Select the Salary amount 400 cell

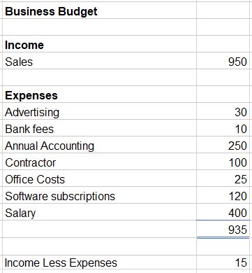coord(223,212)
